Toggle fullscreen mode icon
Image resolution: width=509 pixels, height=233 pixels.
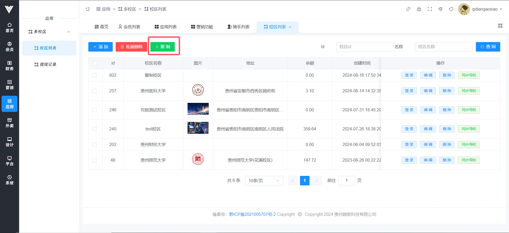pos(430,9)
